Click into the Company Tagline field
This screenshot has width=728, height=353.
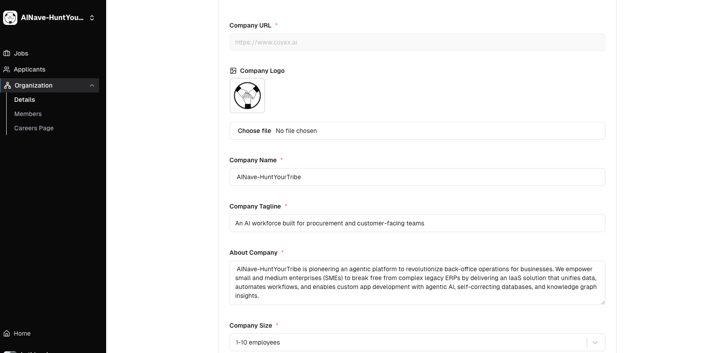417,223
